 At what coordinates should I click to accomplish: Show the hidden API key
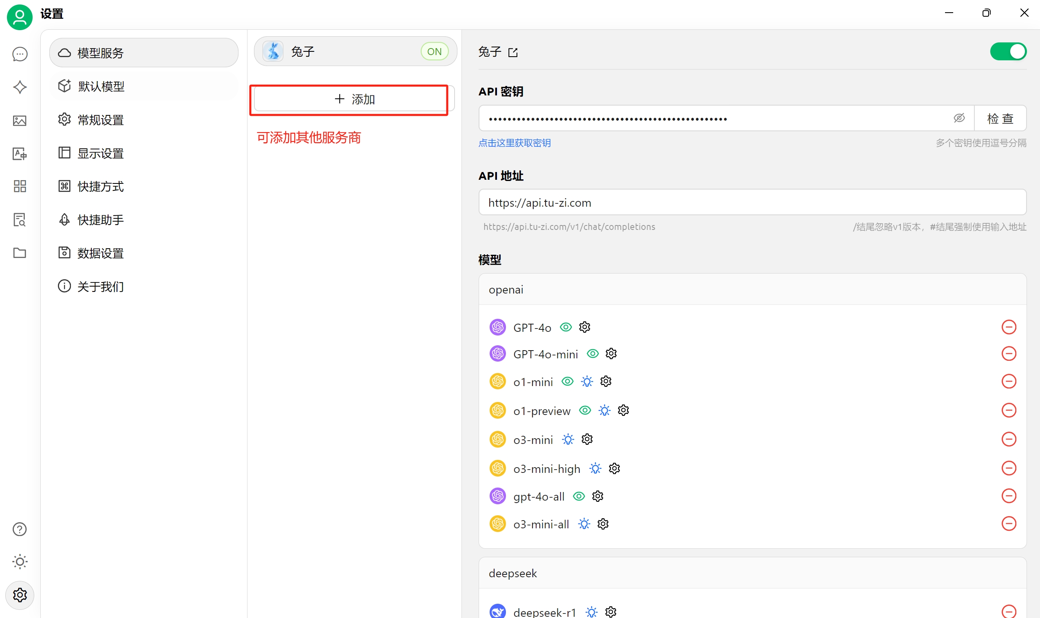pos(959,118)
